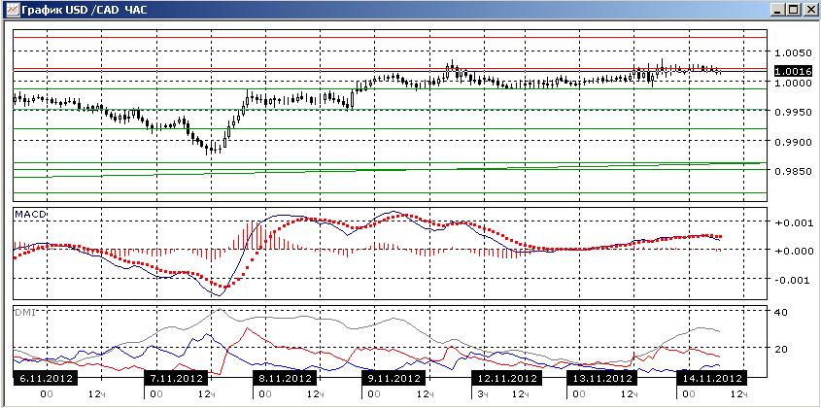Click the current price label 1.0016
The height and width of the screenshot is (408, 821).
click(x=793, y=71)
